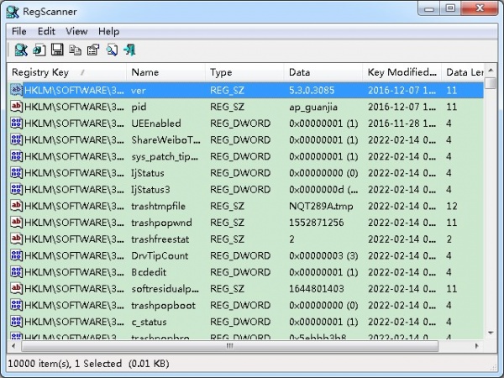Open the Help menu
The image size is (504, 378).
pos(108,31)
